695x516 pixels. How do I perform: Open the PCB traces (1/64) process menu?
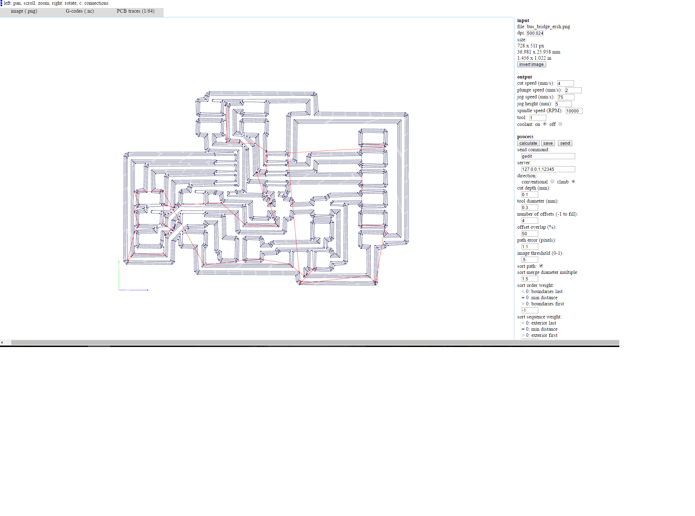[135, 11]
